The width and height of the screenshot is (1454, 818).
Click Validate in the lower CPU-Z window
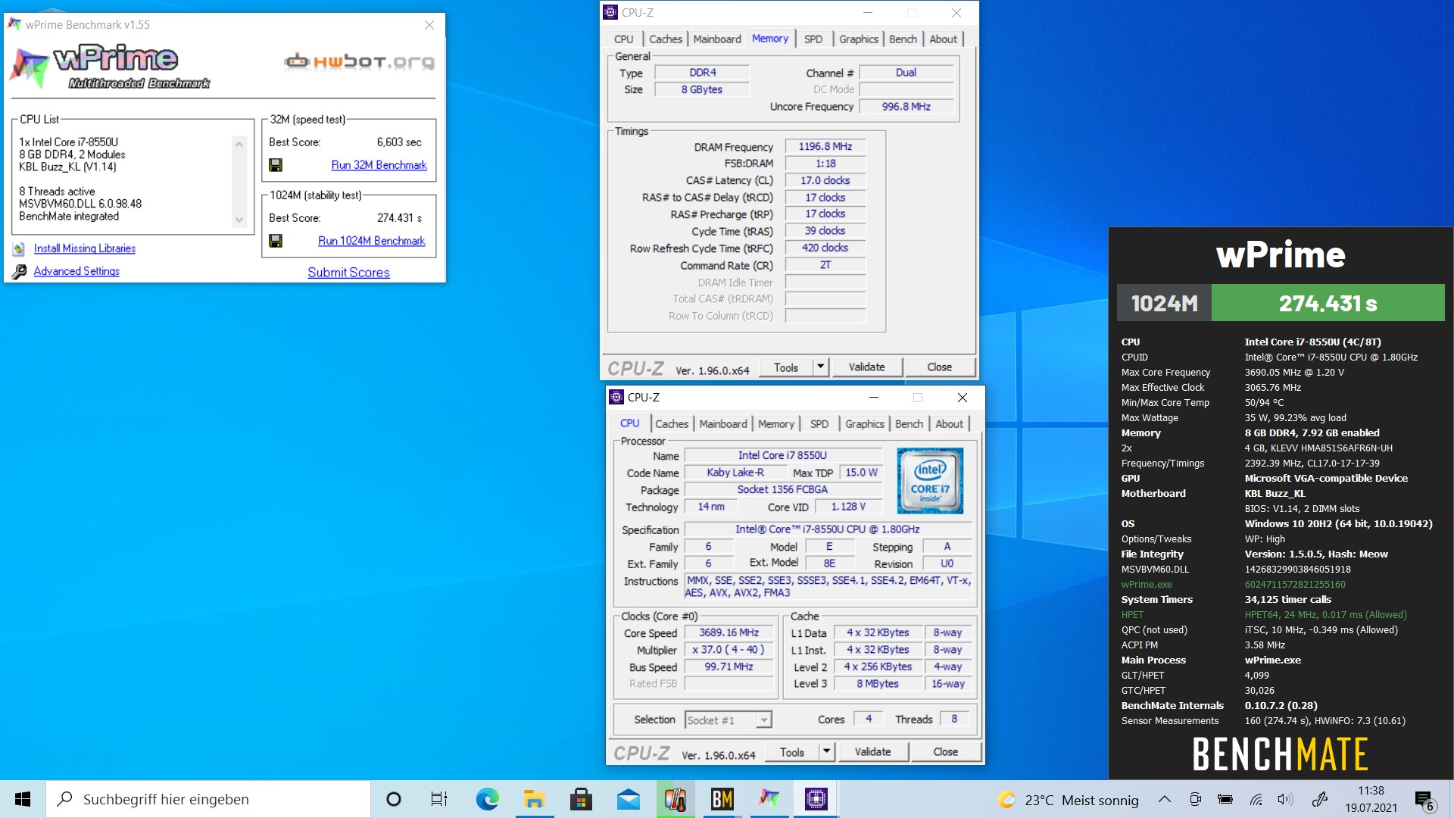coord(873,752)
